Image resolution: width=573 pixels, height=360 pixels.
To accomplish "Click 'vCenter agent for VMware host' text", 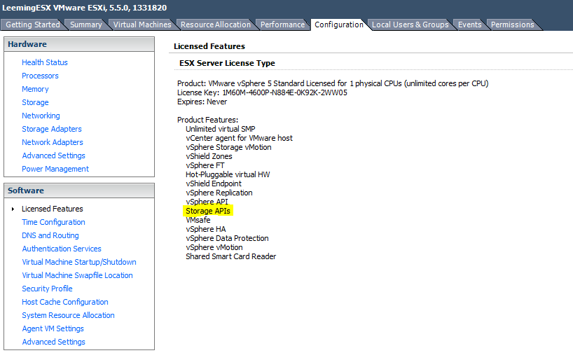I will (239, 138).
